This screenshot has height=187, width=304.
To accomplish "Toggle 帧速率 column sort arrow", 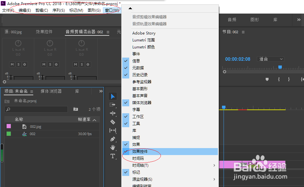I will pyautogui.click(x=94, y=120).
